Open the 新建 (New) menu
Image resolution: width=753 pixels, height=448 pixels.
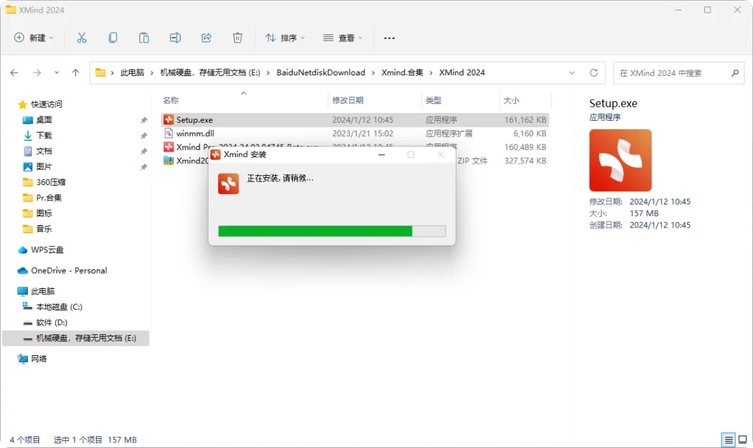click(33, 38)
